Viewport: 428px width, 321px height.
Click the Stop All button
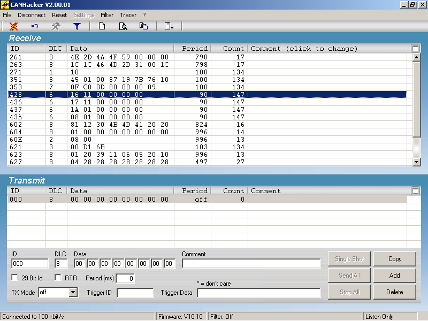[x=349, y=292]
